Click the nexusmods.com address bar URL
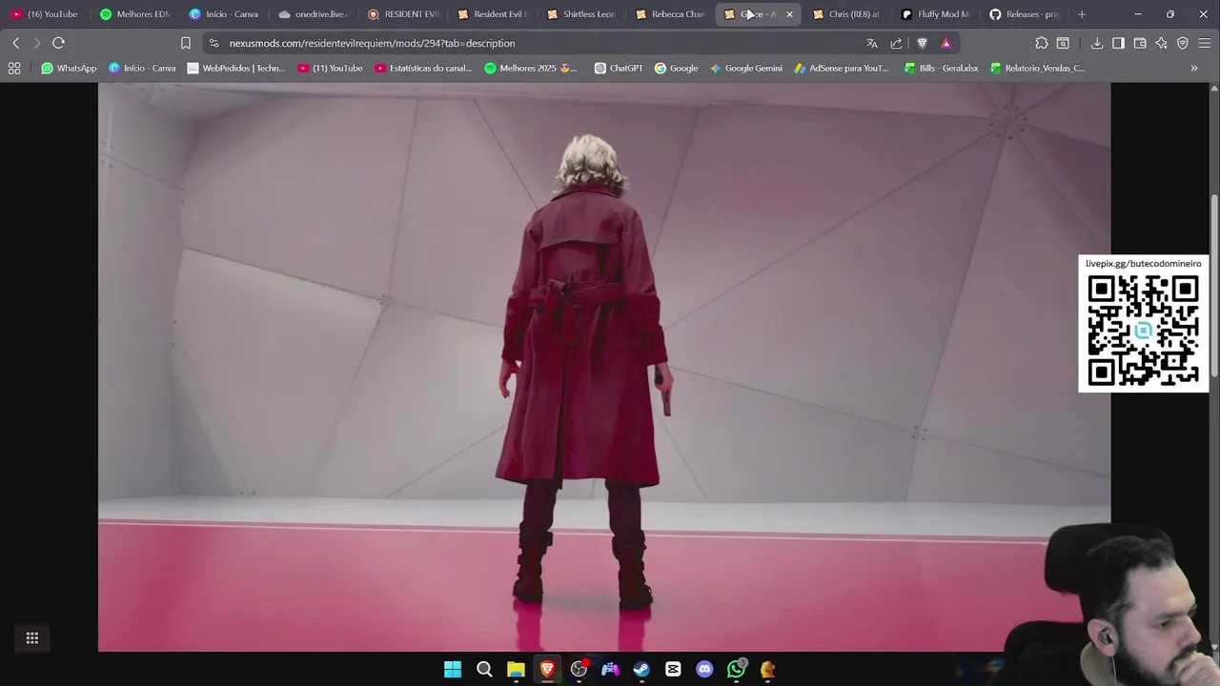 click(x=372, y=43)
